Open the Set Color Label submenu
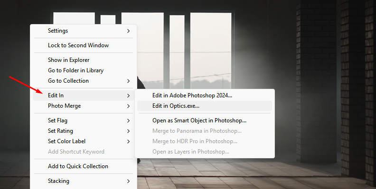 tap(83, 141)
